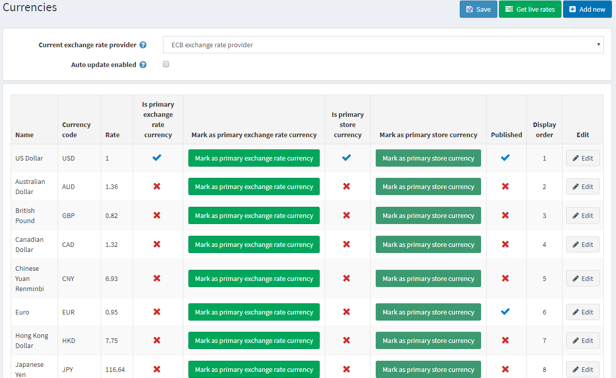The image size is (616, 378).
Task: Mark British Pound as primary store currency
Action: pos(428,215)
